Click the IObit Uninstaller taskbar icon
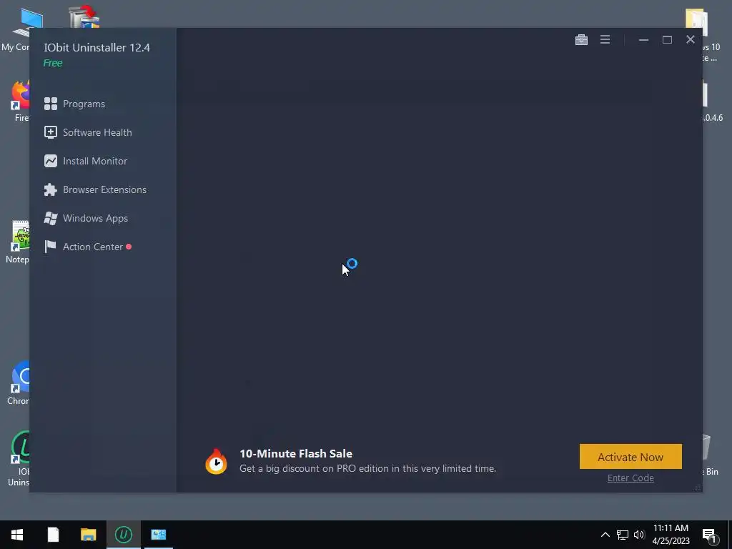 [x=124, y=535]
